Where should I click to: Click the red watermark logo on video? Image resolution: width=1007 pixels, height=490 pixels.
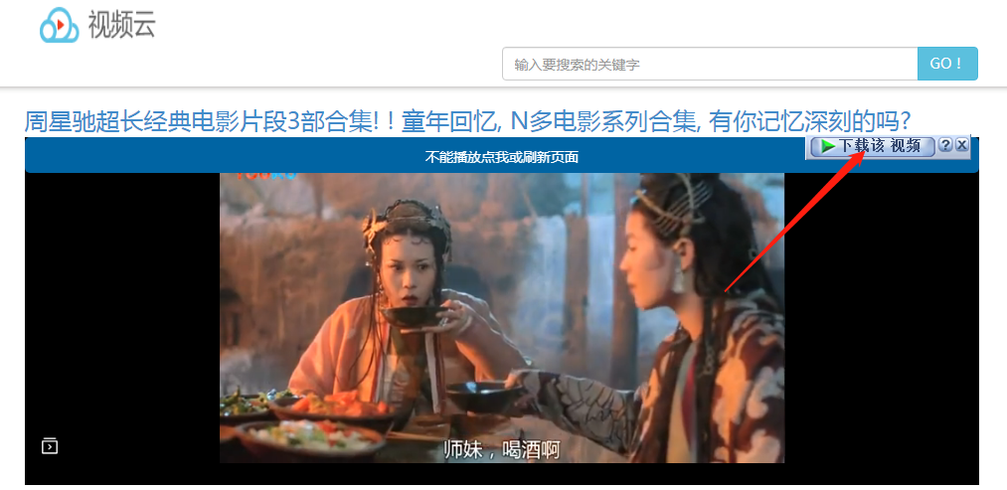point(266,174)
